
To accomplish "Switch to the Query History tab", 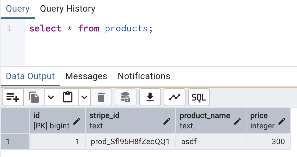I will tap(67, 9).
